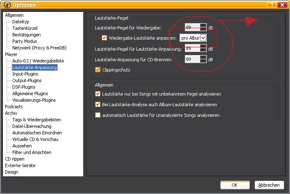Click the application icon in title bar
The image size is (290, 194).
click(x=6, y=5)
